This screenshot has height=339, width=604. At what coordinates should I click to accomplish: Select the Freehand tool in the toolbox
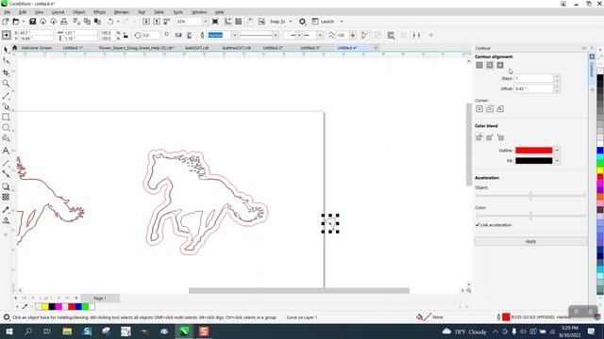(x=6, y=96)
